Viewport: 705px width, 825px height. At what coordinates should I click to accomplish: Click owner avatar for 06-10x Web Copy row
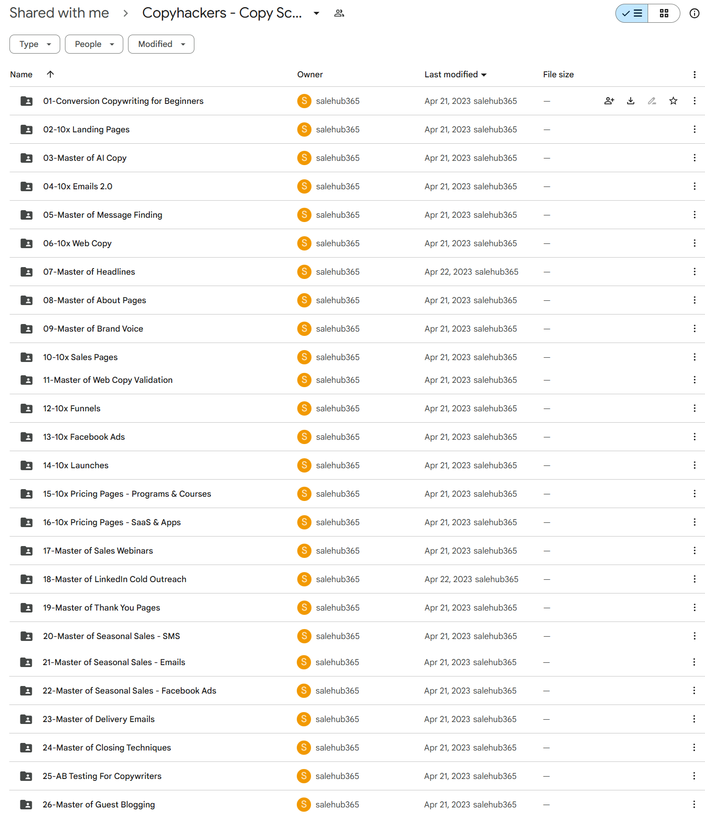click(304, 243)
